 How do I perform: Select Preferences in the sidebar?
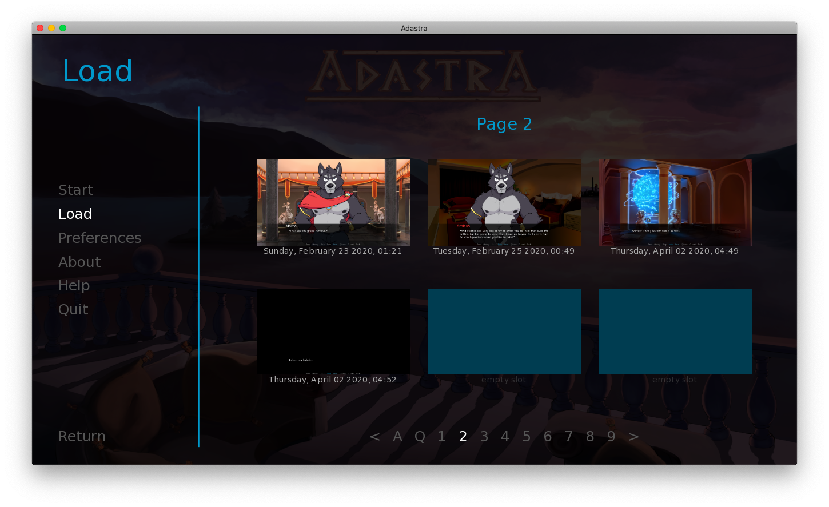pyautogui.click(x=99, y=238)
